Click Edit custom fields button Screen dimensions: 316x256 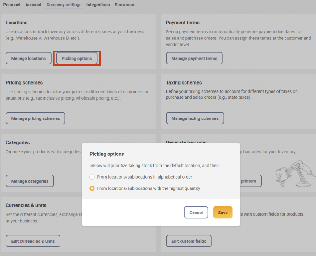click(189, 241)
